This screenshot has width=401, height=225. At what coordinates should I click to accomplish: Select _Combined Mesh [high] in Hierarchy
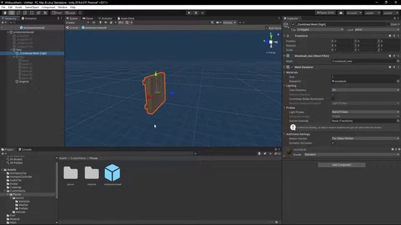pyautogui.click(x=32, y=53)
